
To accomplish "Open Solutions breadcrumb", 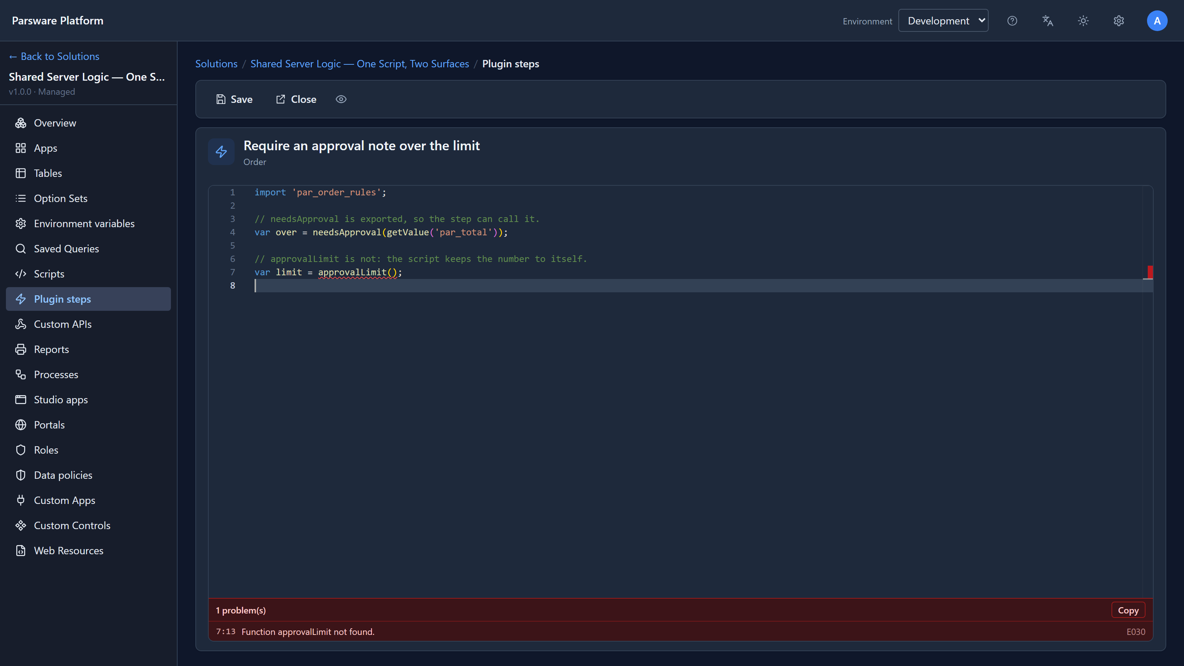I will pyautogui.click(x=216, y=63).
